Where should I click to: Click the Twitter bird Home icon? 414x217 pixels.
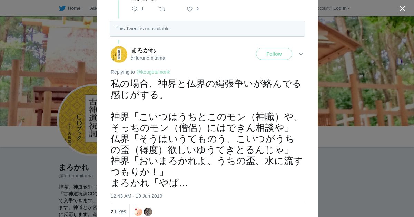62,8
